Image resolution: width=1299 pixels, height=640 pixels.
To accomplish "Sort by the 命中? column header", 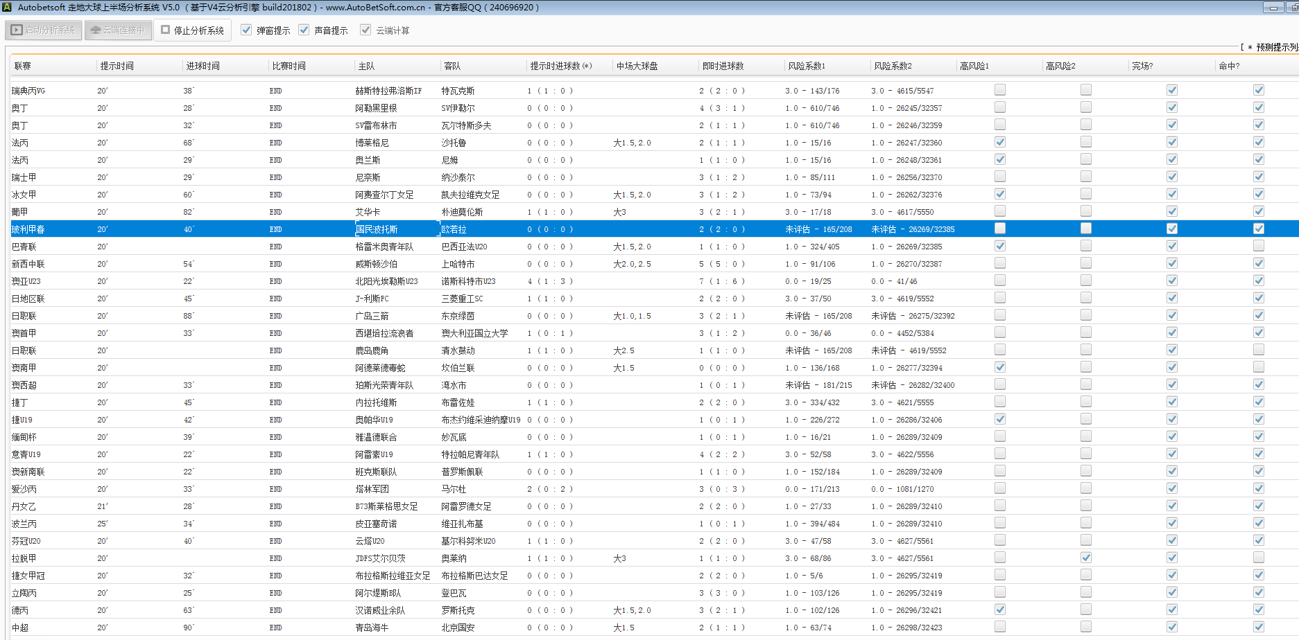I will (x=1228, y=66).
